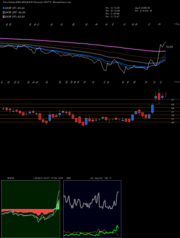
Task: Select the Pre O open price value
Action: tap(113, 8)
